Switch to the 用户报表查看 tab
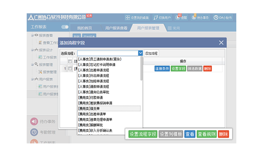Screen dimensions: 263x161 (x=116, y=28)
